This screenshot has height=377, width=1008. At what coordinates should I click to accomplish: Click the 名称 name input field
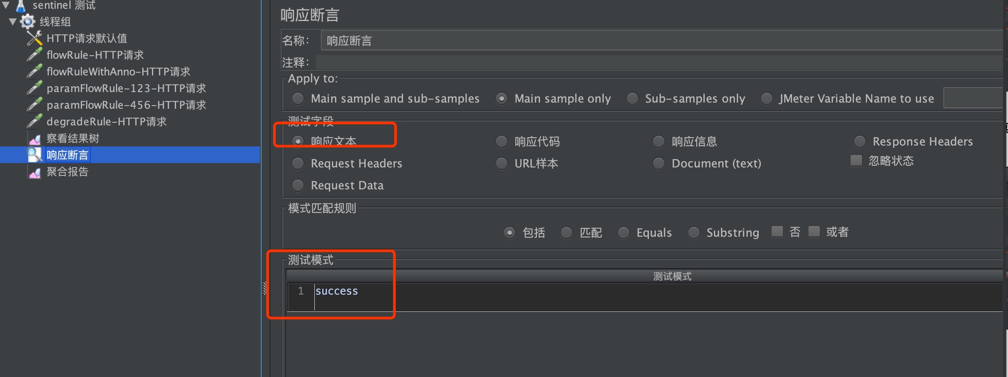pos(662,41)
